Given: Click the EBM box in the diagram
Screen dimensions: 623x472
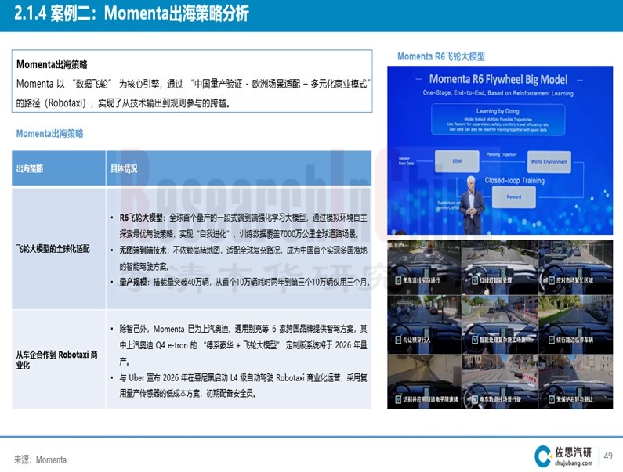Looking at the screenshot, I should click(458, 160).
